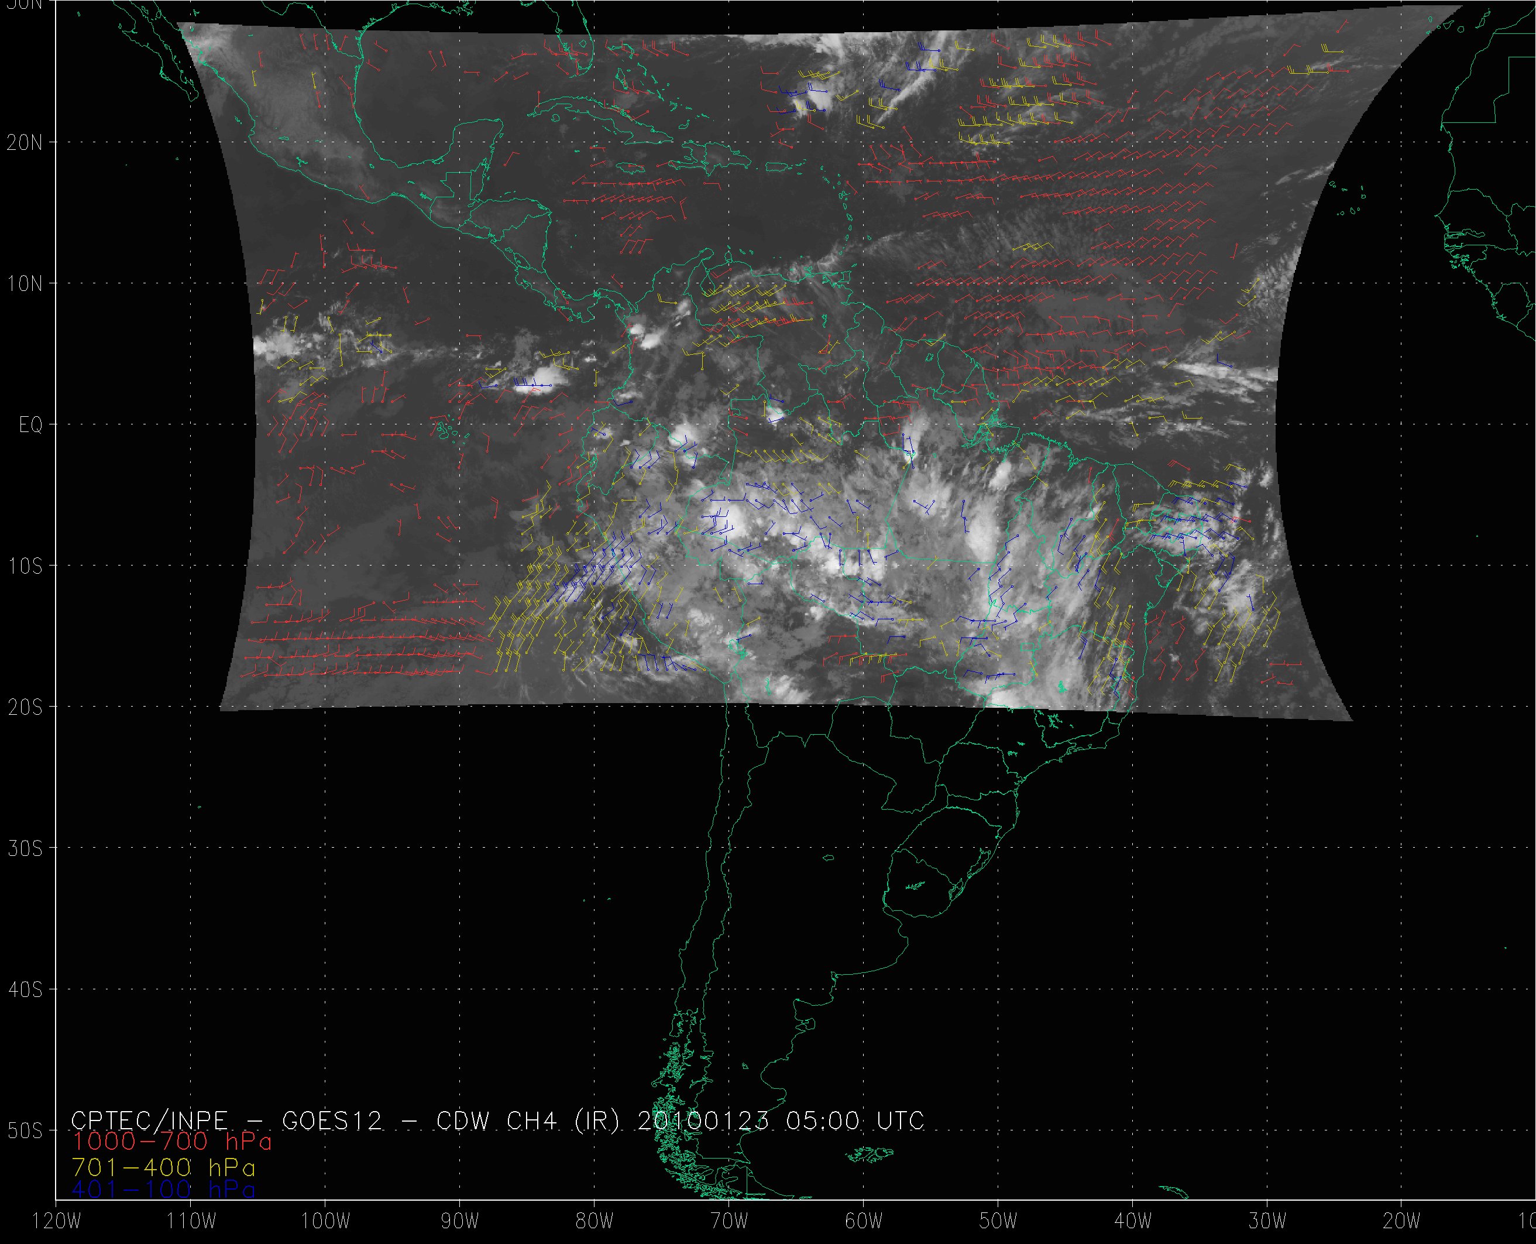Click the 60W longitude label
Image resolution: width=1536 pixels, height=1244 pixels.
[864, 1222]
